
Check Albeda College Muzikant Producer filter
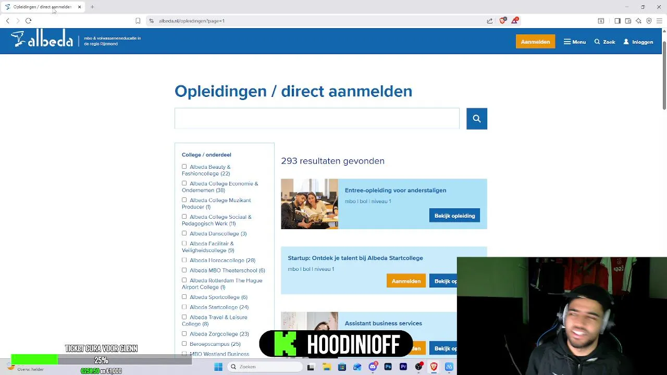[x=184, y=200]
